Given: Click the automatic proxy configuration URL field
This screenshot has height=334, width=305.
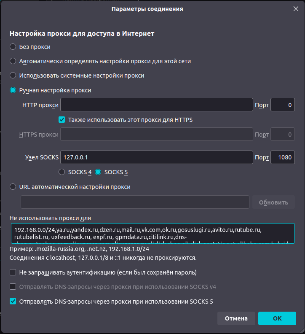Looking at the screenshot, I should [135, 202].
